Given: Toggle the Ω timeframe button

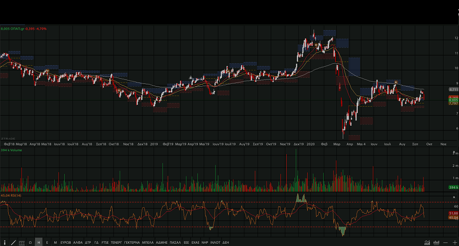Looking at the screenshot, I should tap(30, 242).
